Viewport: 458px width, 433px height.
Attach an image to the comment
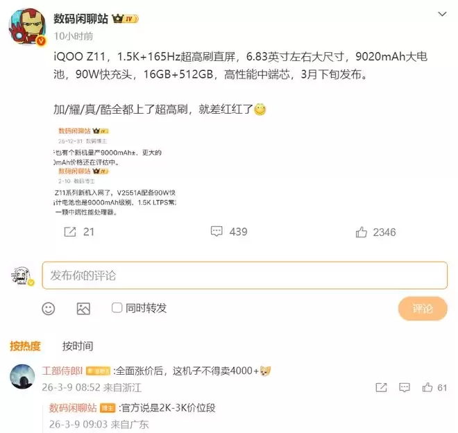(83, 309)
